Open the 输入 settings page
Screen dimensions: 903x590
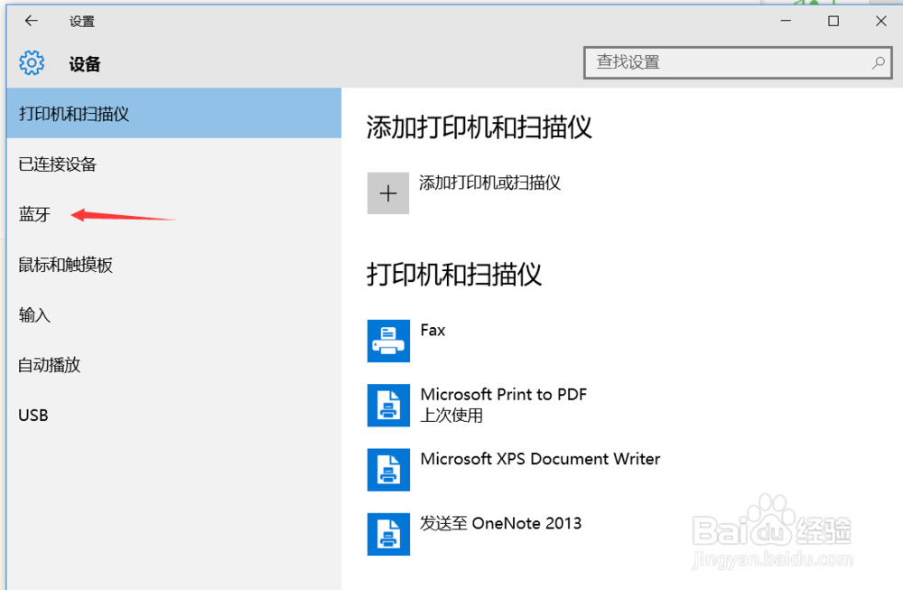tap(33, 314)
